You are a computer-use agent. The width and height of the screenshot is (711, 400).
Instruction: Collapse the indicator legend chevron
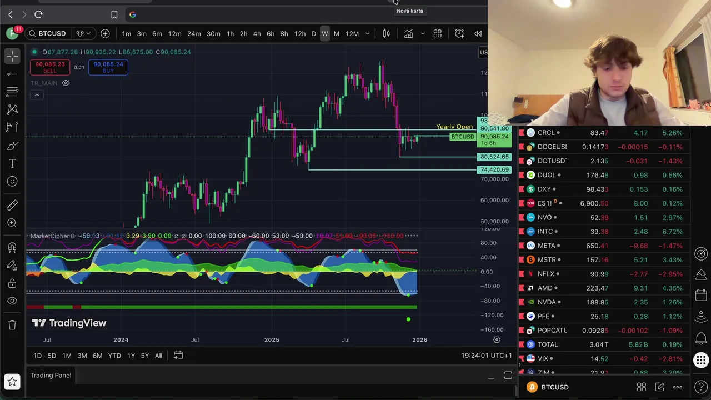[37, 95]
